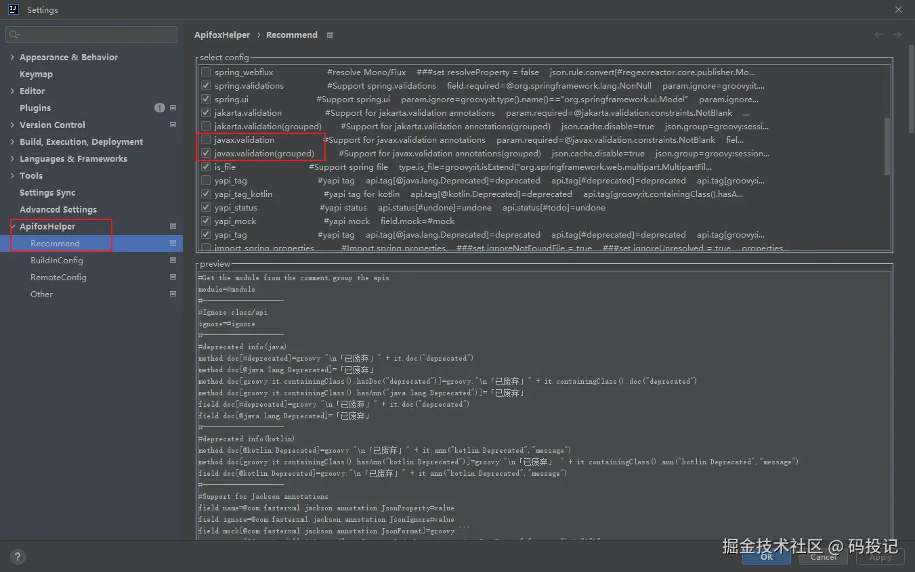Viewport: 915px width, 572px height.
Task: Click the back navigation arrow
Action: click(x=878, y=35)
